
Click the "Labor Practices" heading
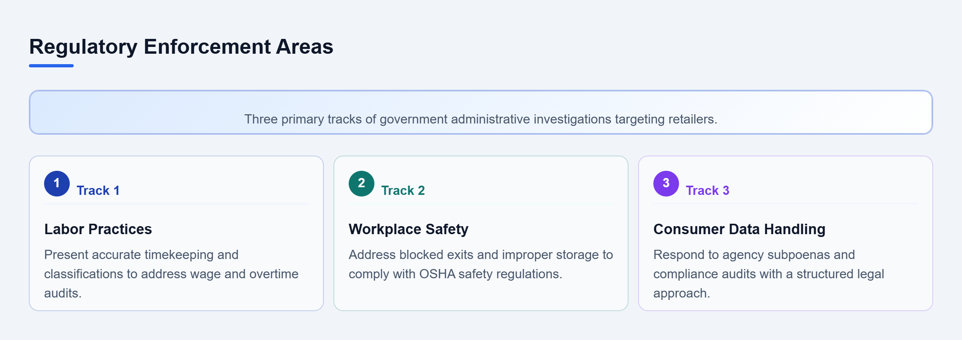click(98, 229)
